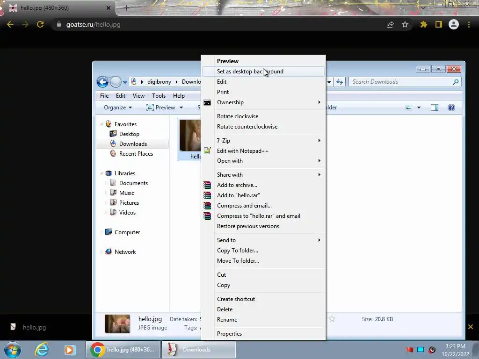Open Windows Media Player from the taskbar
This screenshot has height=359, width=479.
coord(69,350)
